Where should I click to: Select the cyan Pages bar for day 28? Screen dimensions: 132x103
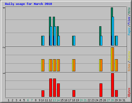pos(113,31)
